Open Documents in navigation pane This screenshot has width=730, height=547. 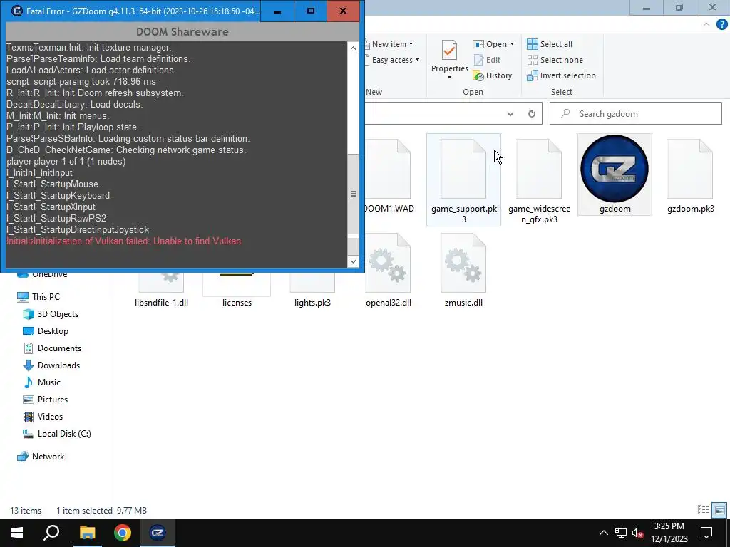pos(52,348)
